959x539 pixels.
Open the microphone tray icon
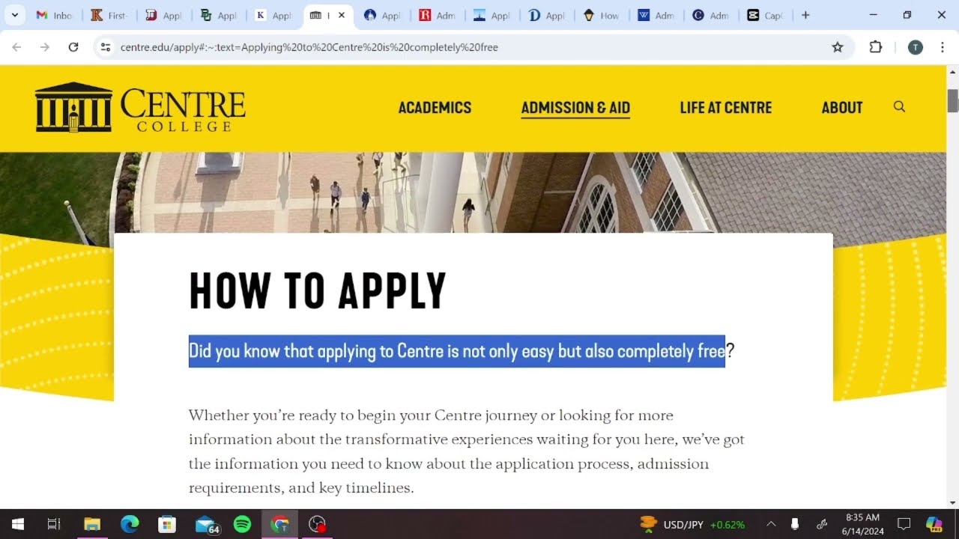(x=795, y=524)
